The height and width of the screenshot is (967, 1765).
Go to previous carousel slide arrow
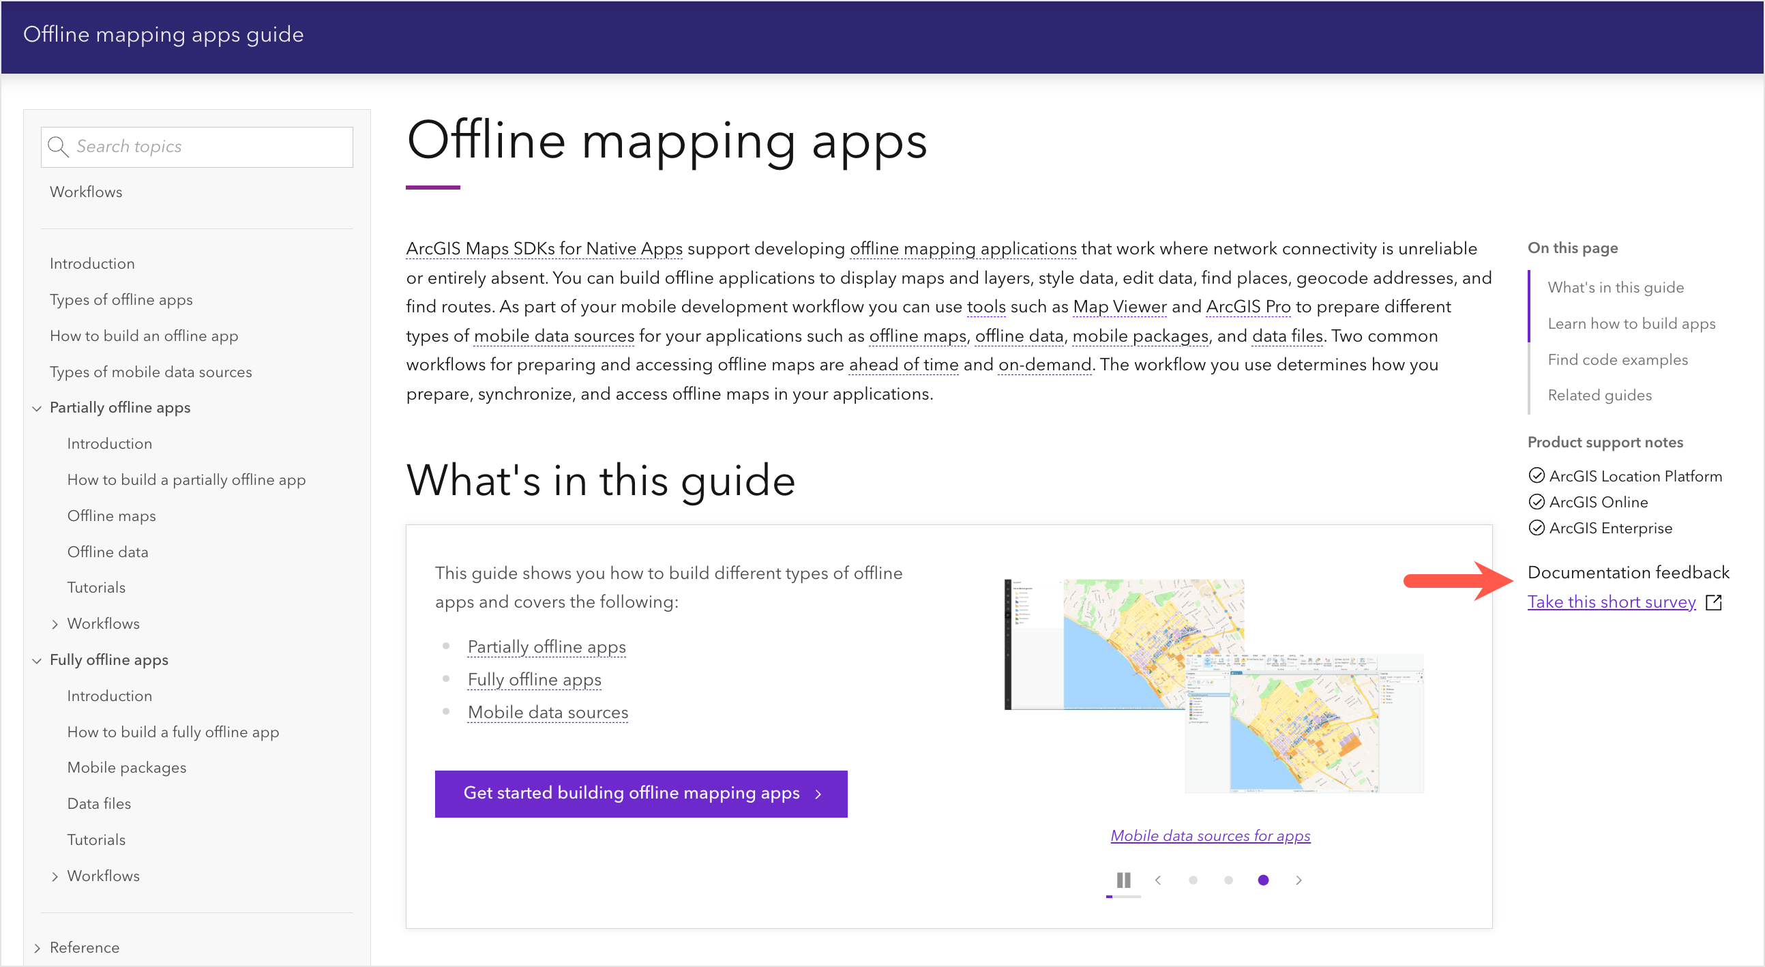point(1158,880)
